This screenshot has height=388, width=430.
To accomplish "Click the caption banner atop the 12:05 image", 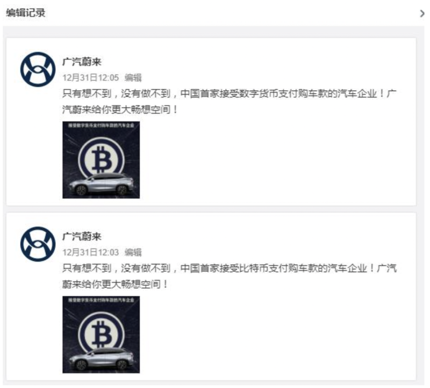I will pos(101,126).
